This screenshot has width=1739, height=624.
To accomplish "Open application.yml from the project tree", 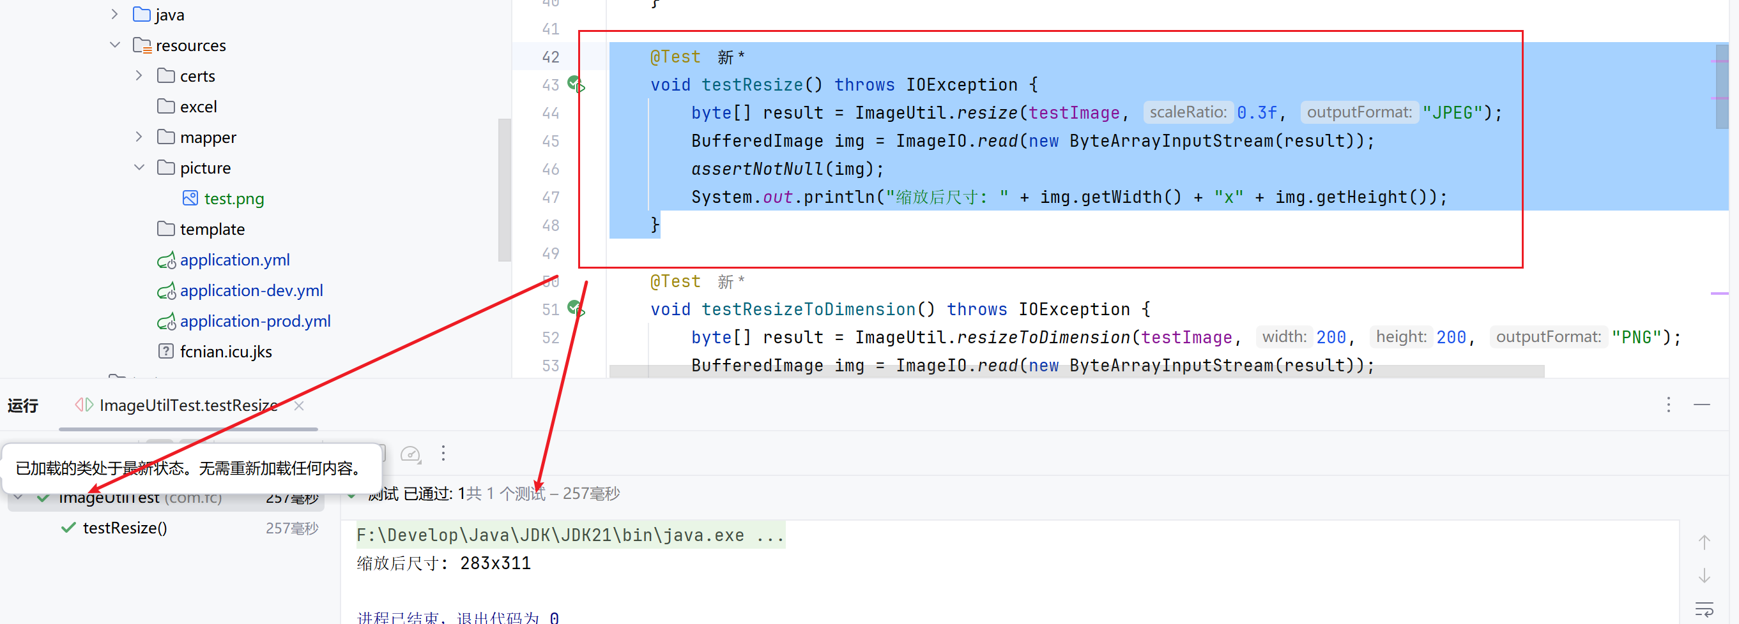I will pos(234,260).
